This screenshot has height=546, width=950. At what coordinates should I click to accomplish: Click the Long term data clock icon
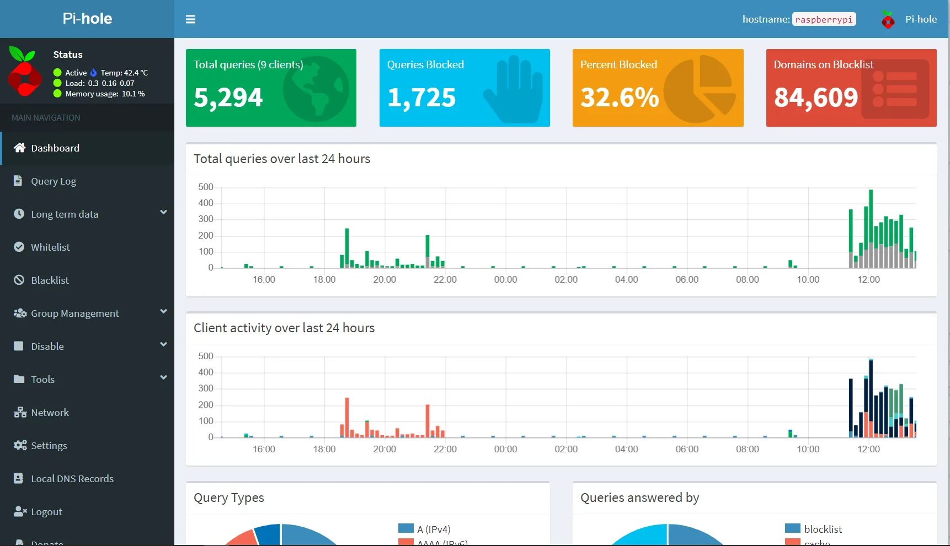[x=19, y=214]
